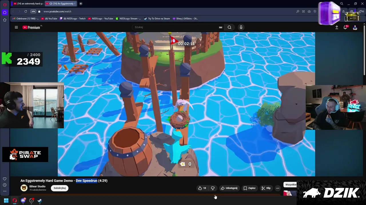Open Opera sidebar bookmarks star
The height and width of the screenshot is (205, 366).
[x=5, y=20]
